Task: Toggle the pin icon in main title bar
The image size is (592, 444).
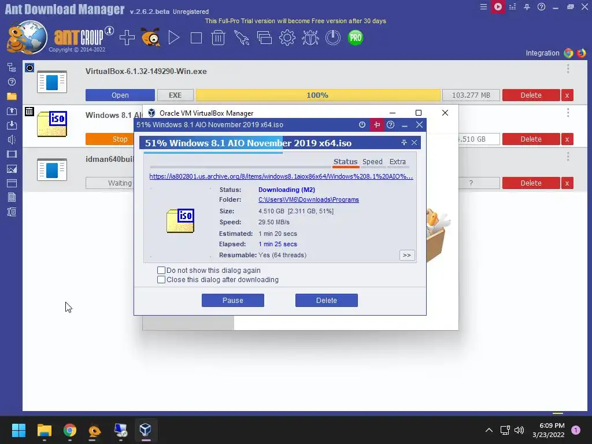Action: 527,7
